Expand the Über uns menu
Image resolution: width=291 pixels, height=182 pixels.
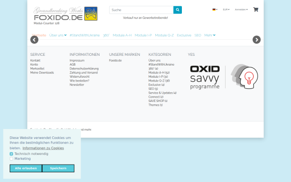point(58,35)
